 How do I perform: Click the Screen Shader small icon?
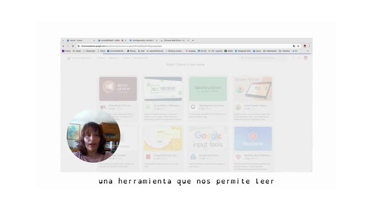point(238,107)
